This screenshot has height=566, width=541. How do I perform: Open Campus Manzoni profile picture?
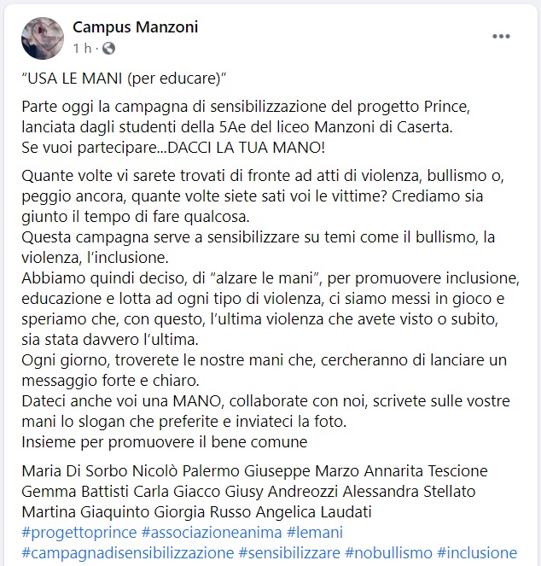[x=43, y=38]
